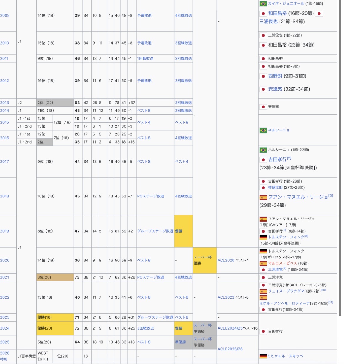Open footnote reference [5] after 吉田孝行
This screenshot has height=364, width=344.
[289, 158]
